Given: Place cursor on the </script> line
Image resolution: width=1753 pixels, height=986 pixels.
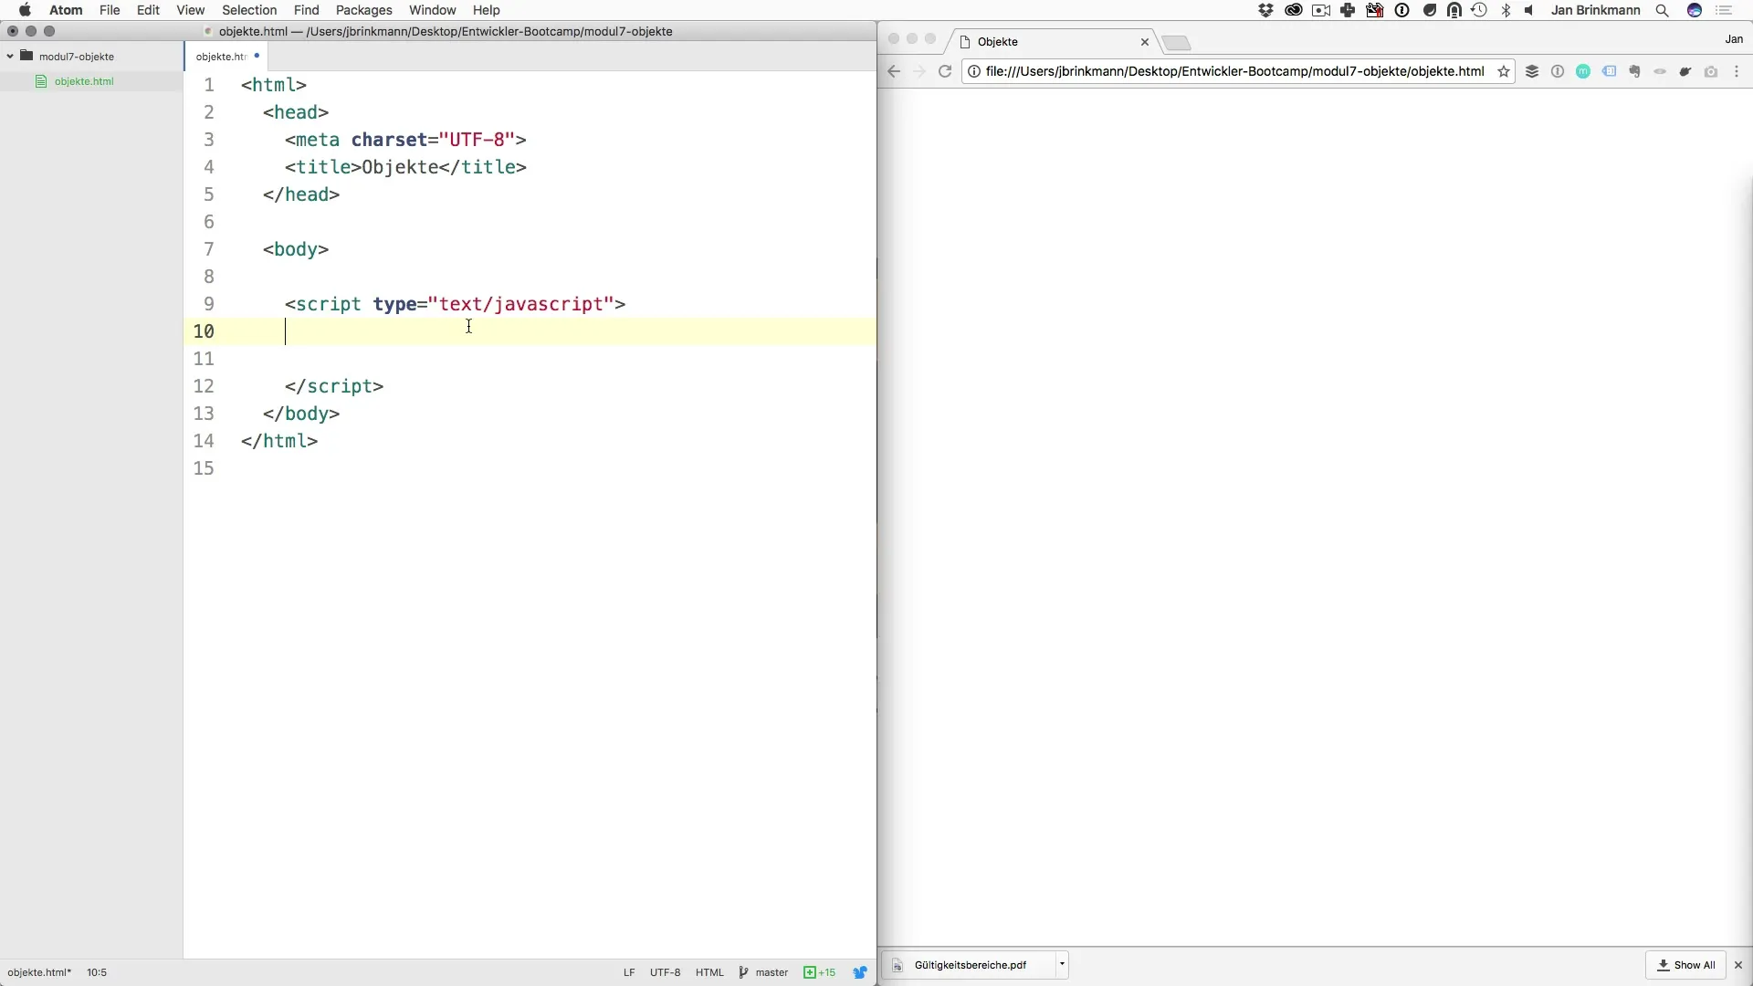Looking at the screenshot, I should click(x=334, y=386).
